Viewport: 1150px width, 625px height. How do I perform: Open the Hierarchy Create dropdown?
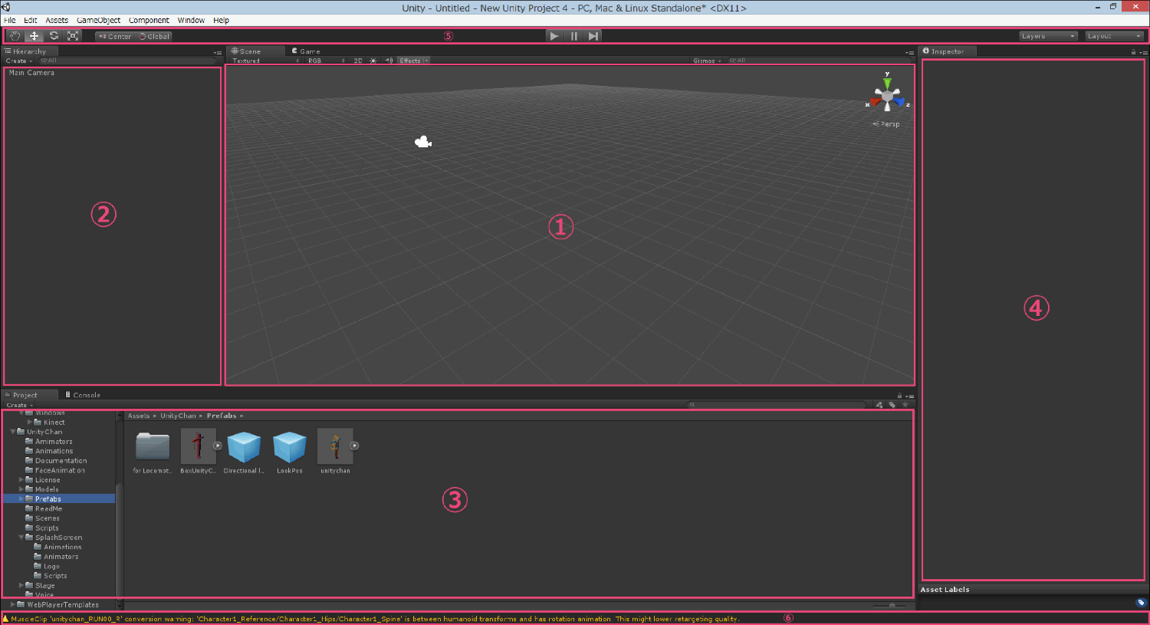coord(19,61)
